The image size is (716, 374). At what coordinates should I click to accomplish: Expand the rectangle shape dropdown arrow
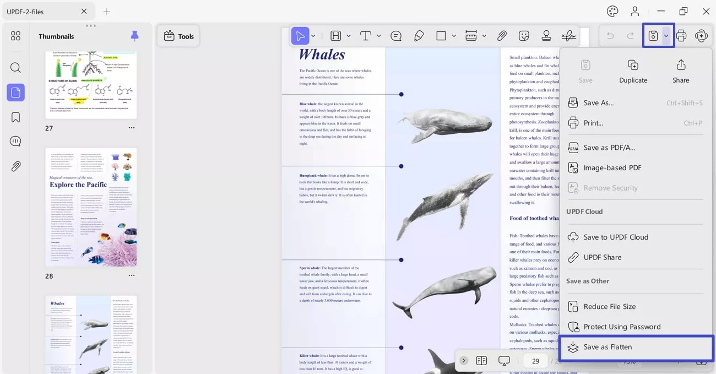(454, 36)
